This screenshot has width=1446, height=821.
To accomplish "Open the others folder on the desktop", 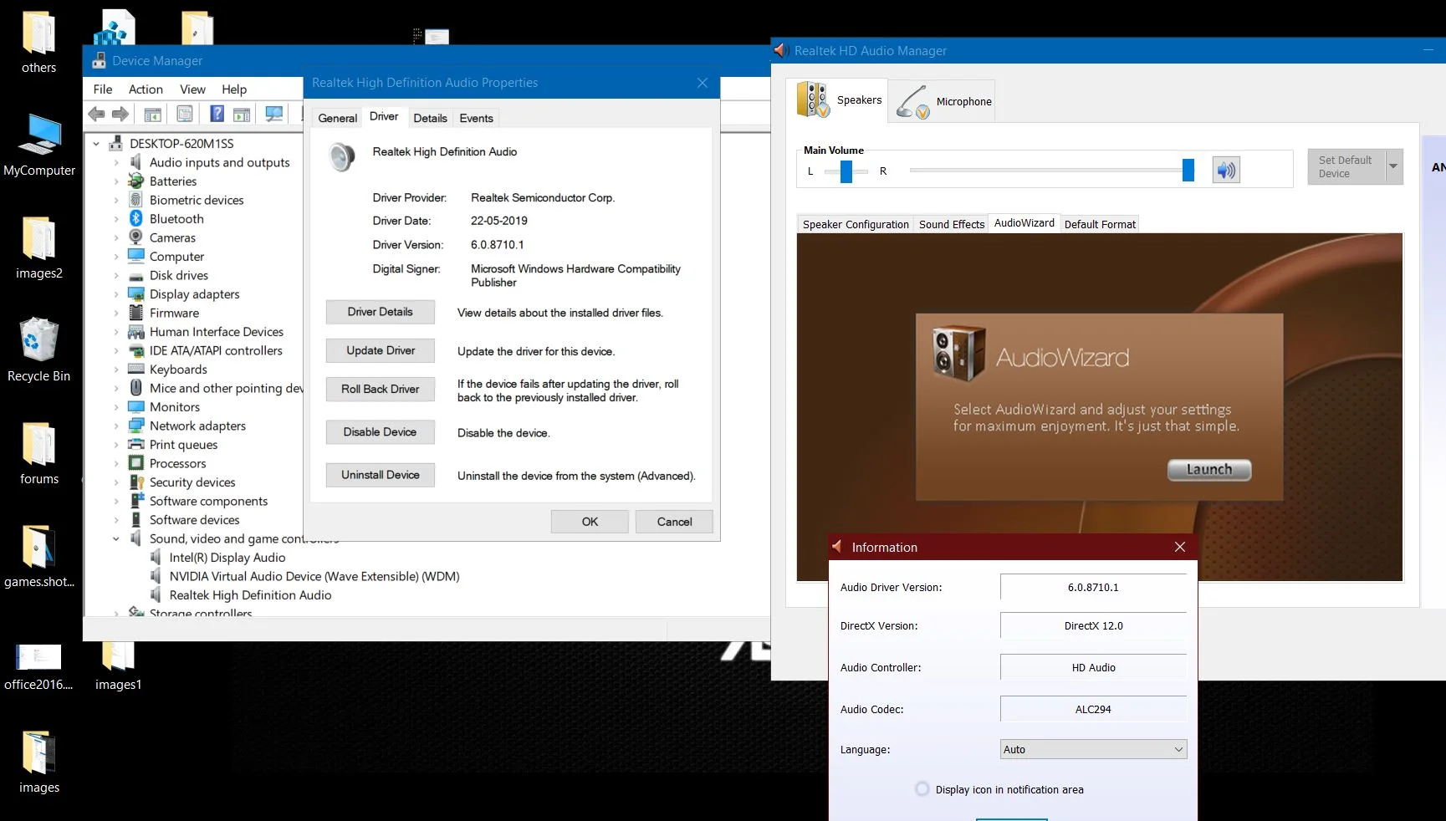I will [38, 42].
